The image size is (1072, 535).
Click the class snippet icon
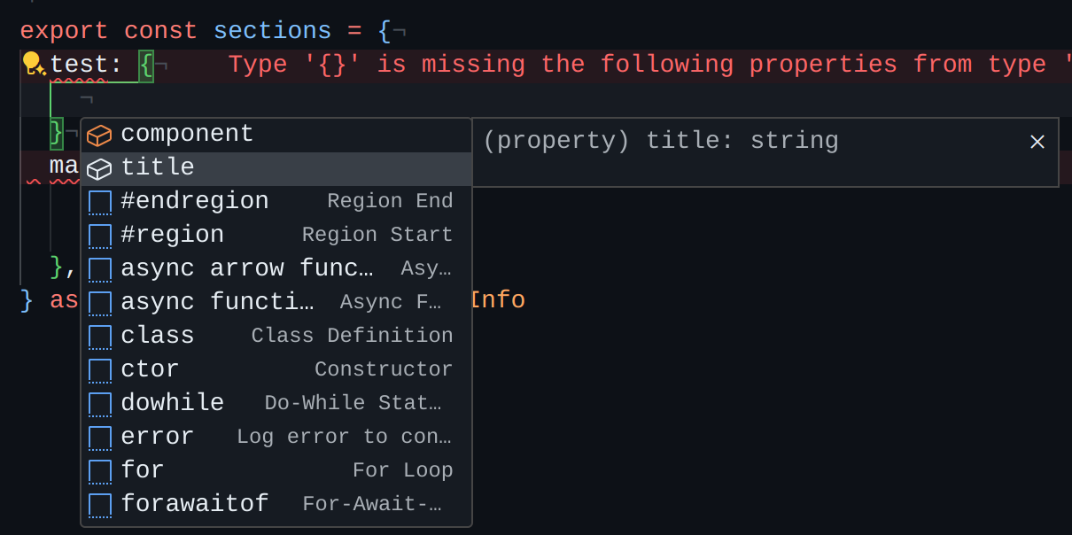pyautogui.click(x=100, y=337)
